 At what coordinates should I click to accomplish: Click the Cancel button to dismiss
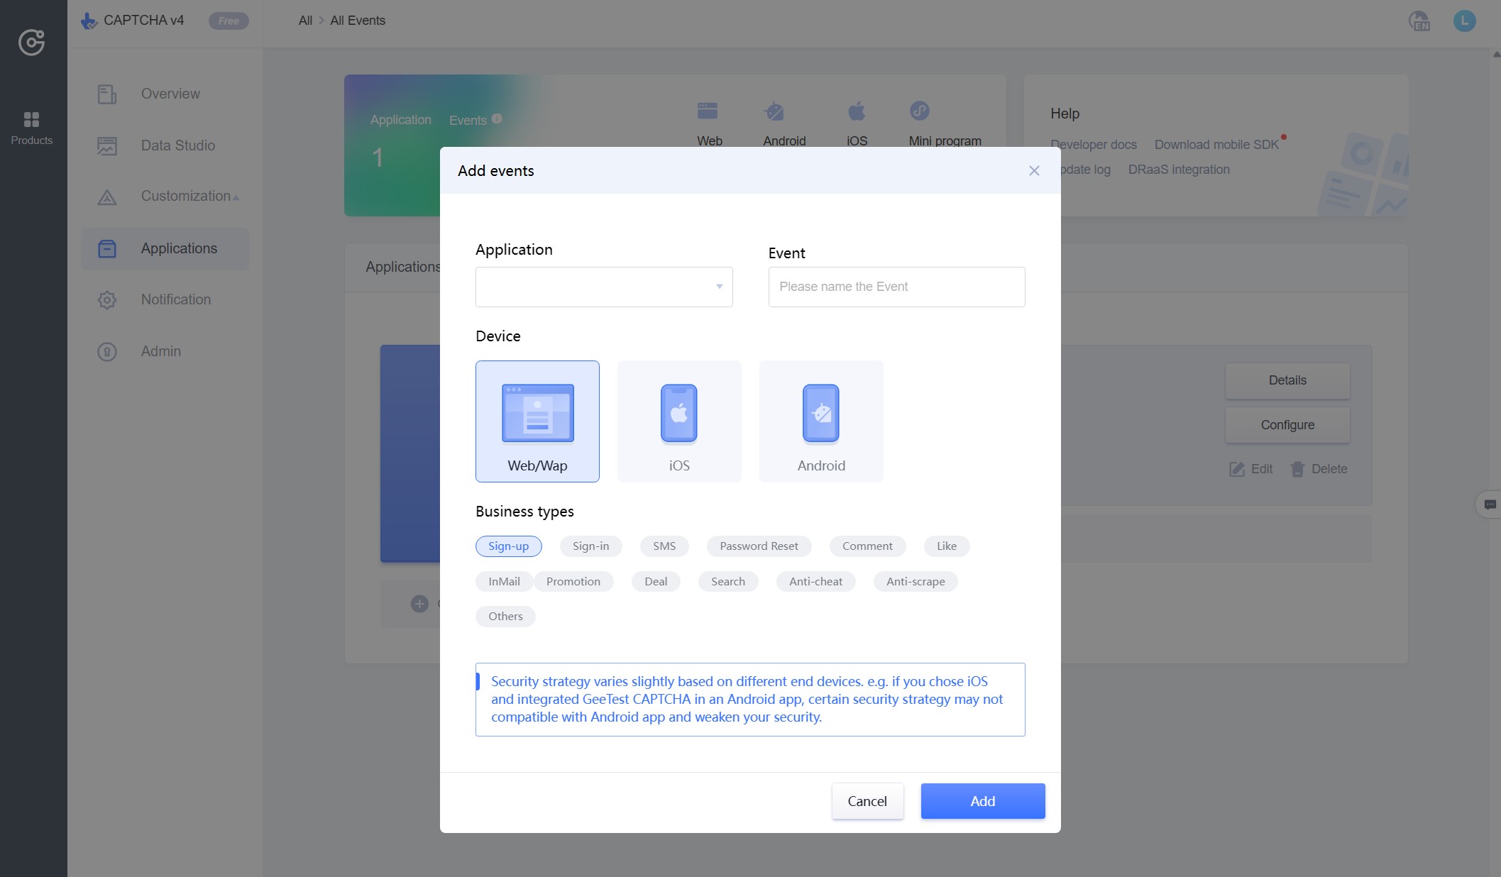[867, 801]
